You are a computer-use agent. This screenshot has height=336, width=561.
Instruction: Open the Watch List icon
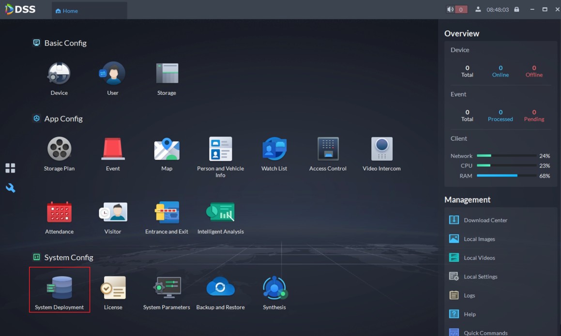[274, 149]
